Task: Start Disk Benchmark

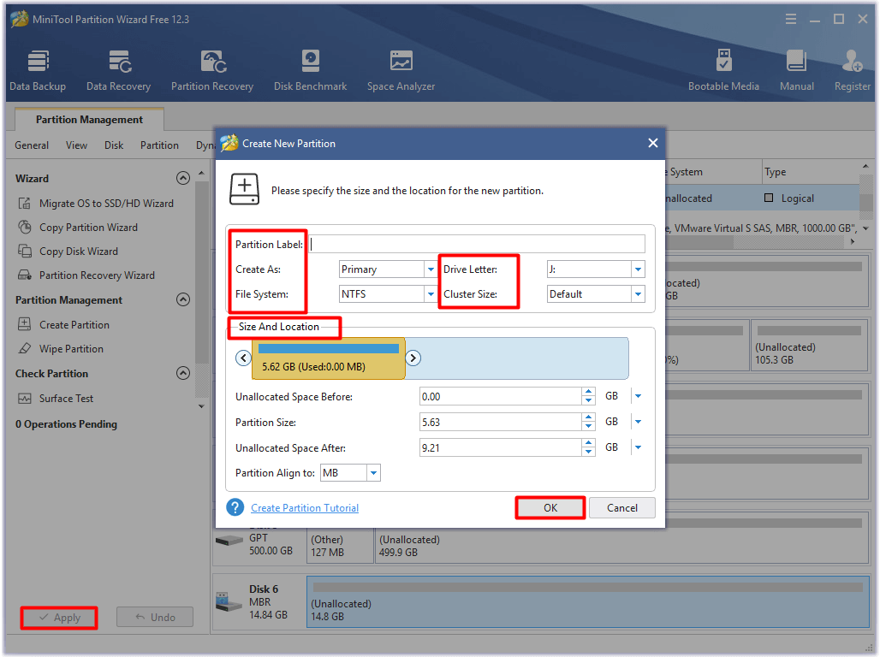Action: [310, 70]
